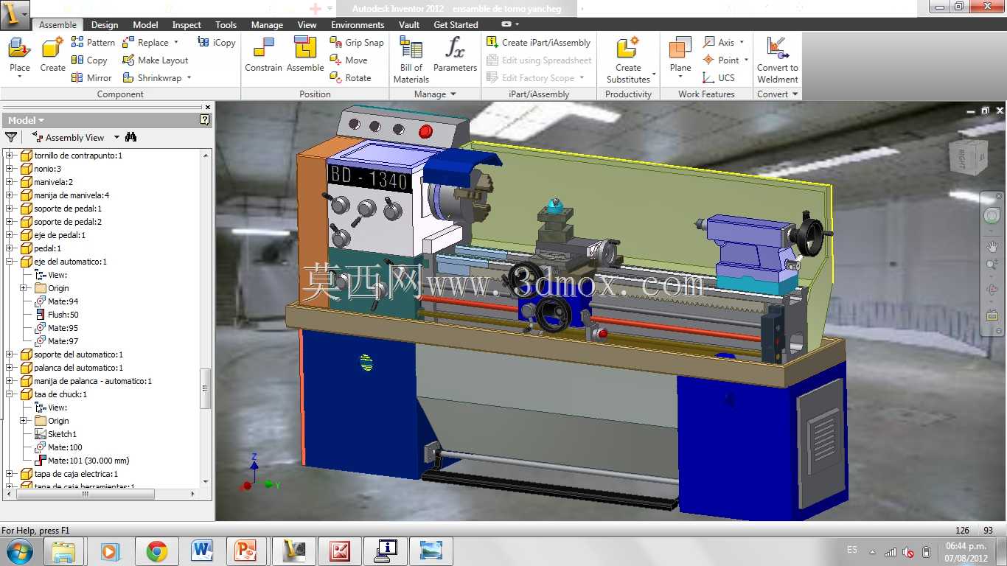1007x566 pixels.
Task: Collapse the eje del automatico:1 node
Action: (10, 262)
